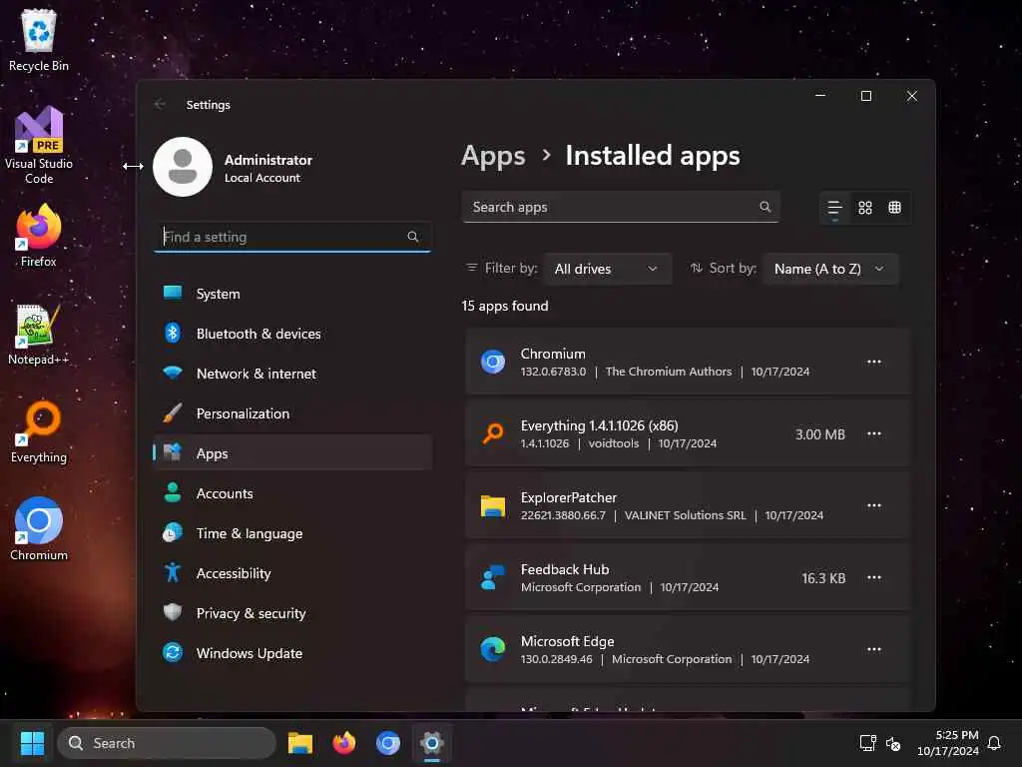Click the network display tray icon

(867, 743)
